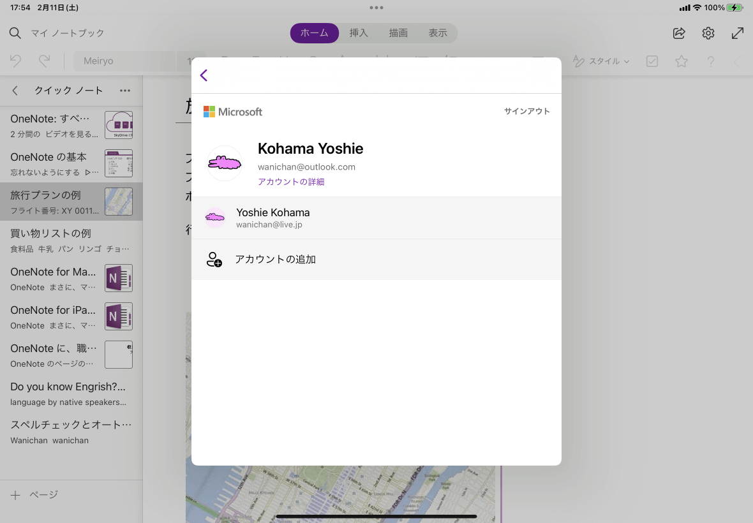
Task: Click the back chevron beside クイック ノート
Action: pyautogui.click(x=15, y=91)
